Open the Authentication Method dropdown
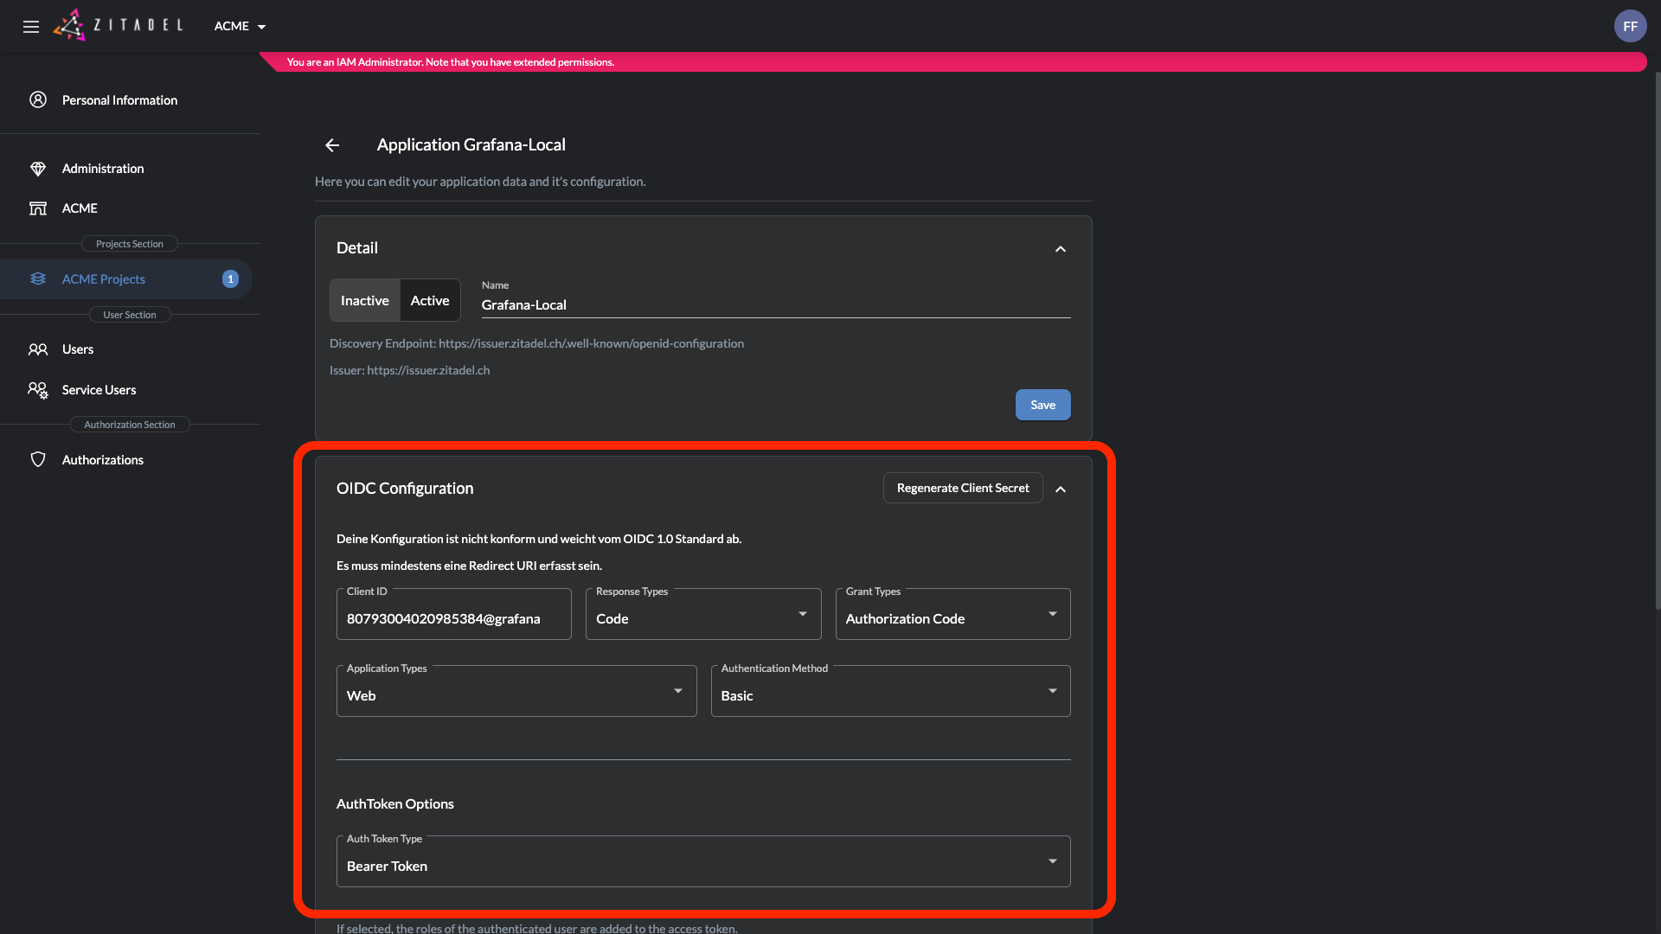The height and width of the screenshot is (934, 1661). point(890,692)
